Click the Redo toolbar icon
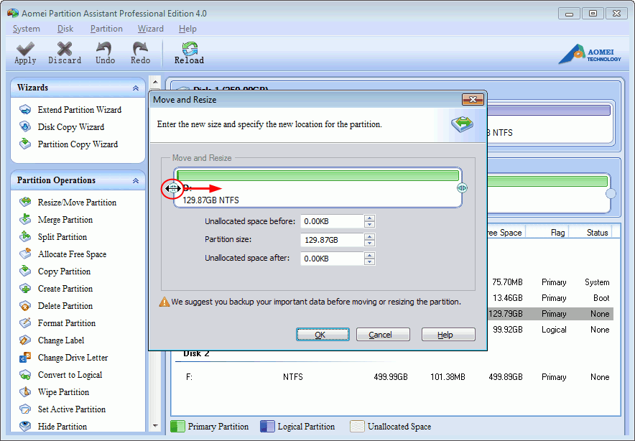The width and height of the screenshot is (635, 441). point(140,52)
